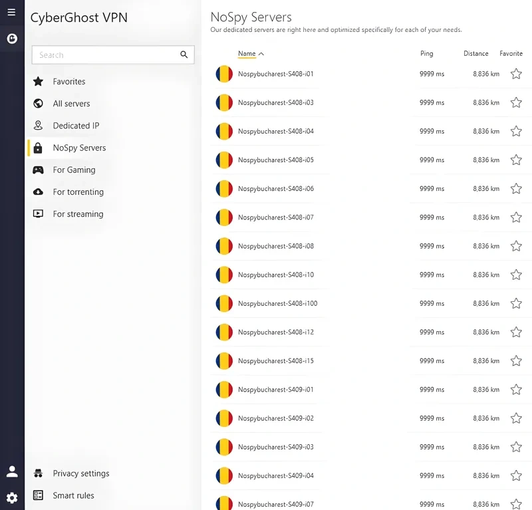Open For streaming servers

tap(78, 214)
